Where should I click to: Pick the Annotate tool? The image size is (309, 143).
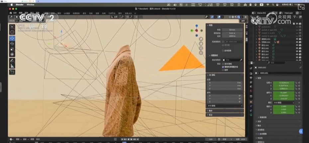click(x=12, y=61)
